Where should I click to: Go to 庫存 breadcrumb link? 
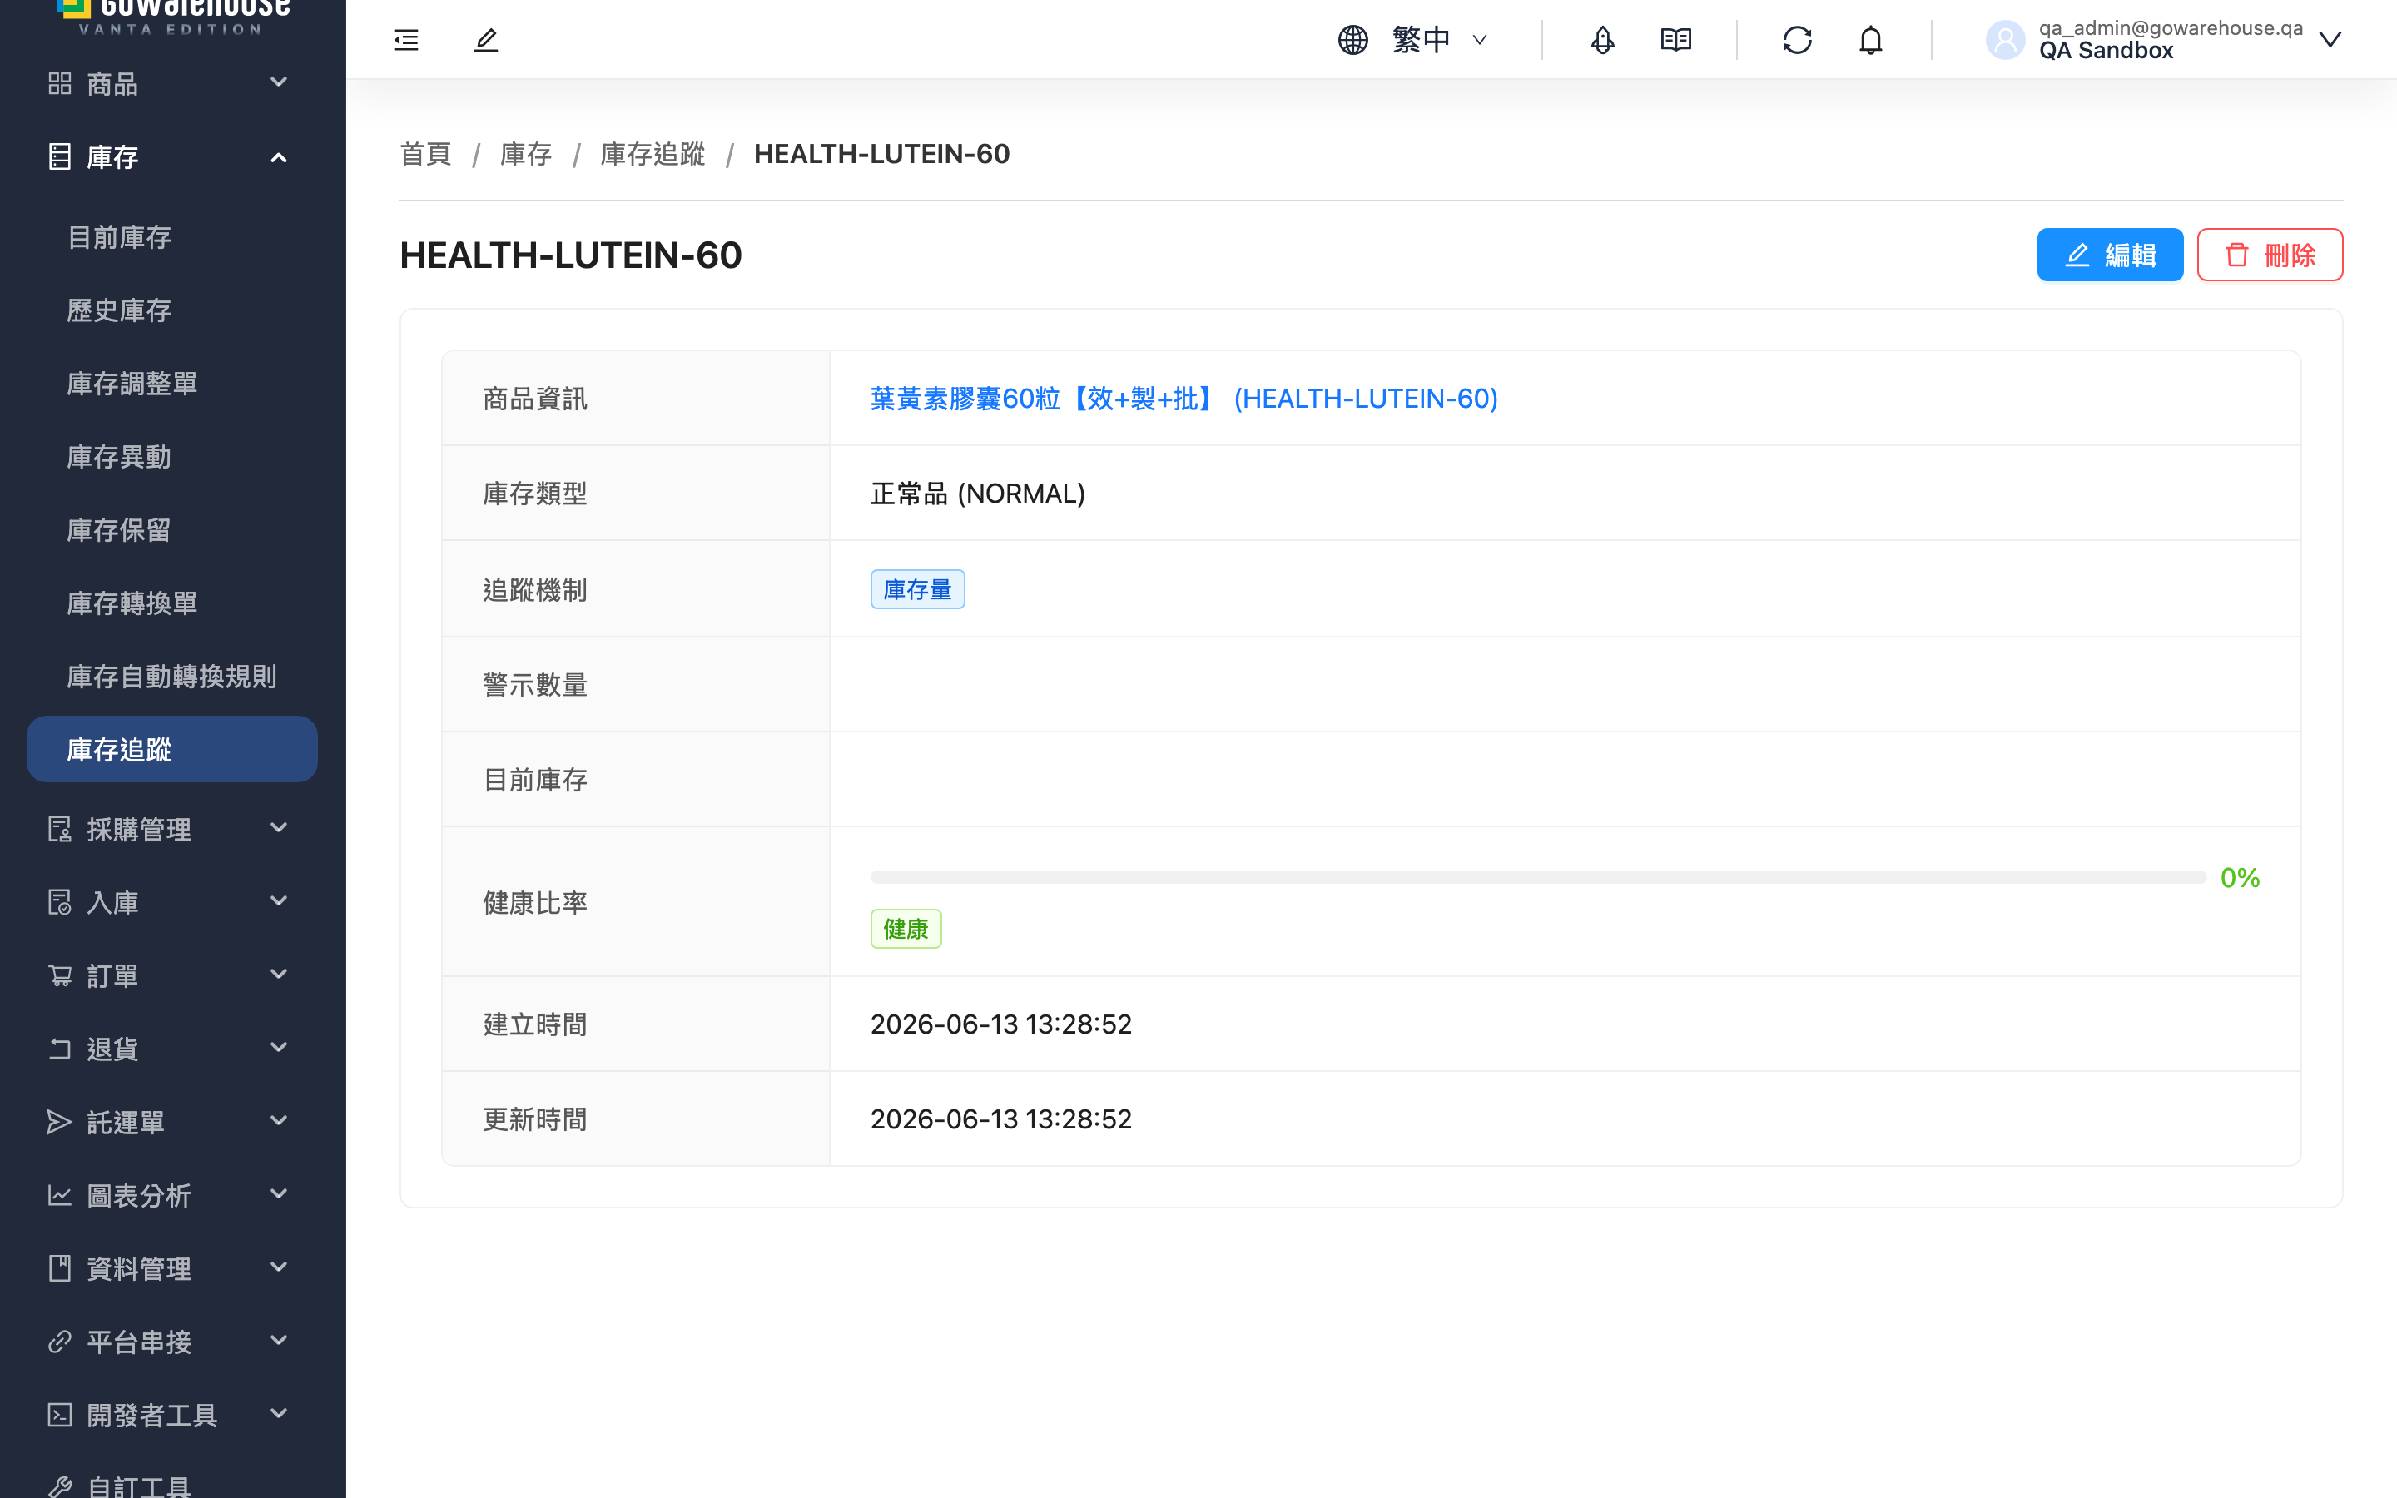(525, 155)
